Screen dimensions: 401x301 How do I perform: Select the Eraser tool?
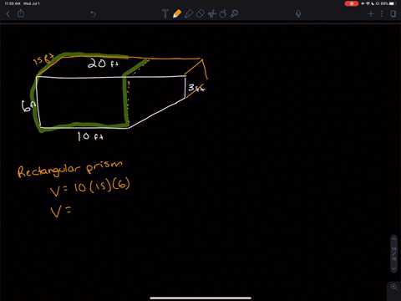pos(200,13)
